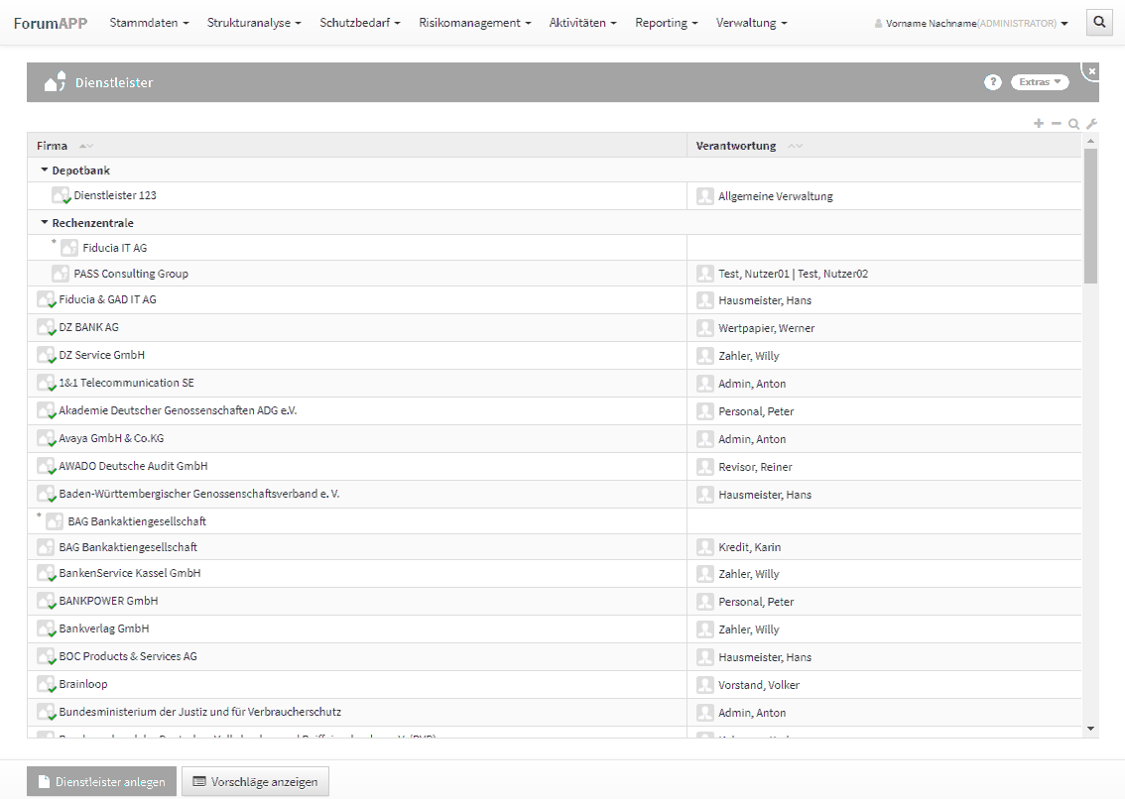Open the Reporting menu

666,23
